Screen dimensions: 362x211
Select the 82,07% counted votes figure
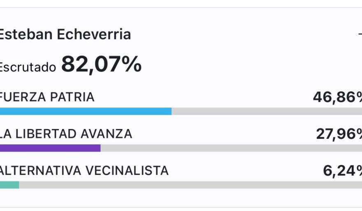(x=101, y=64)
